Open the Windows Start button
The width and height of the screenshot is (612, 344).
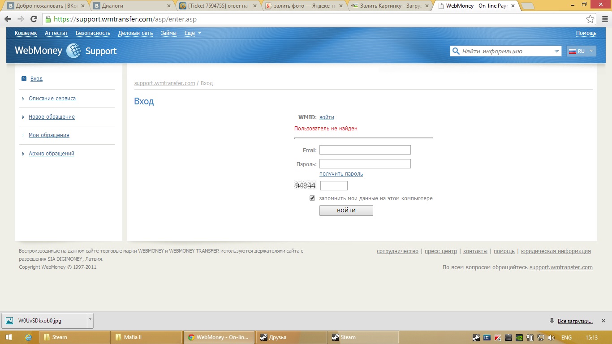(9, 337)
